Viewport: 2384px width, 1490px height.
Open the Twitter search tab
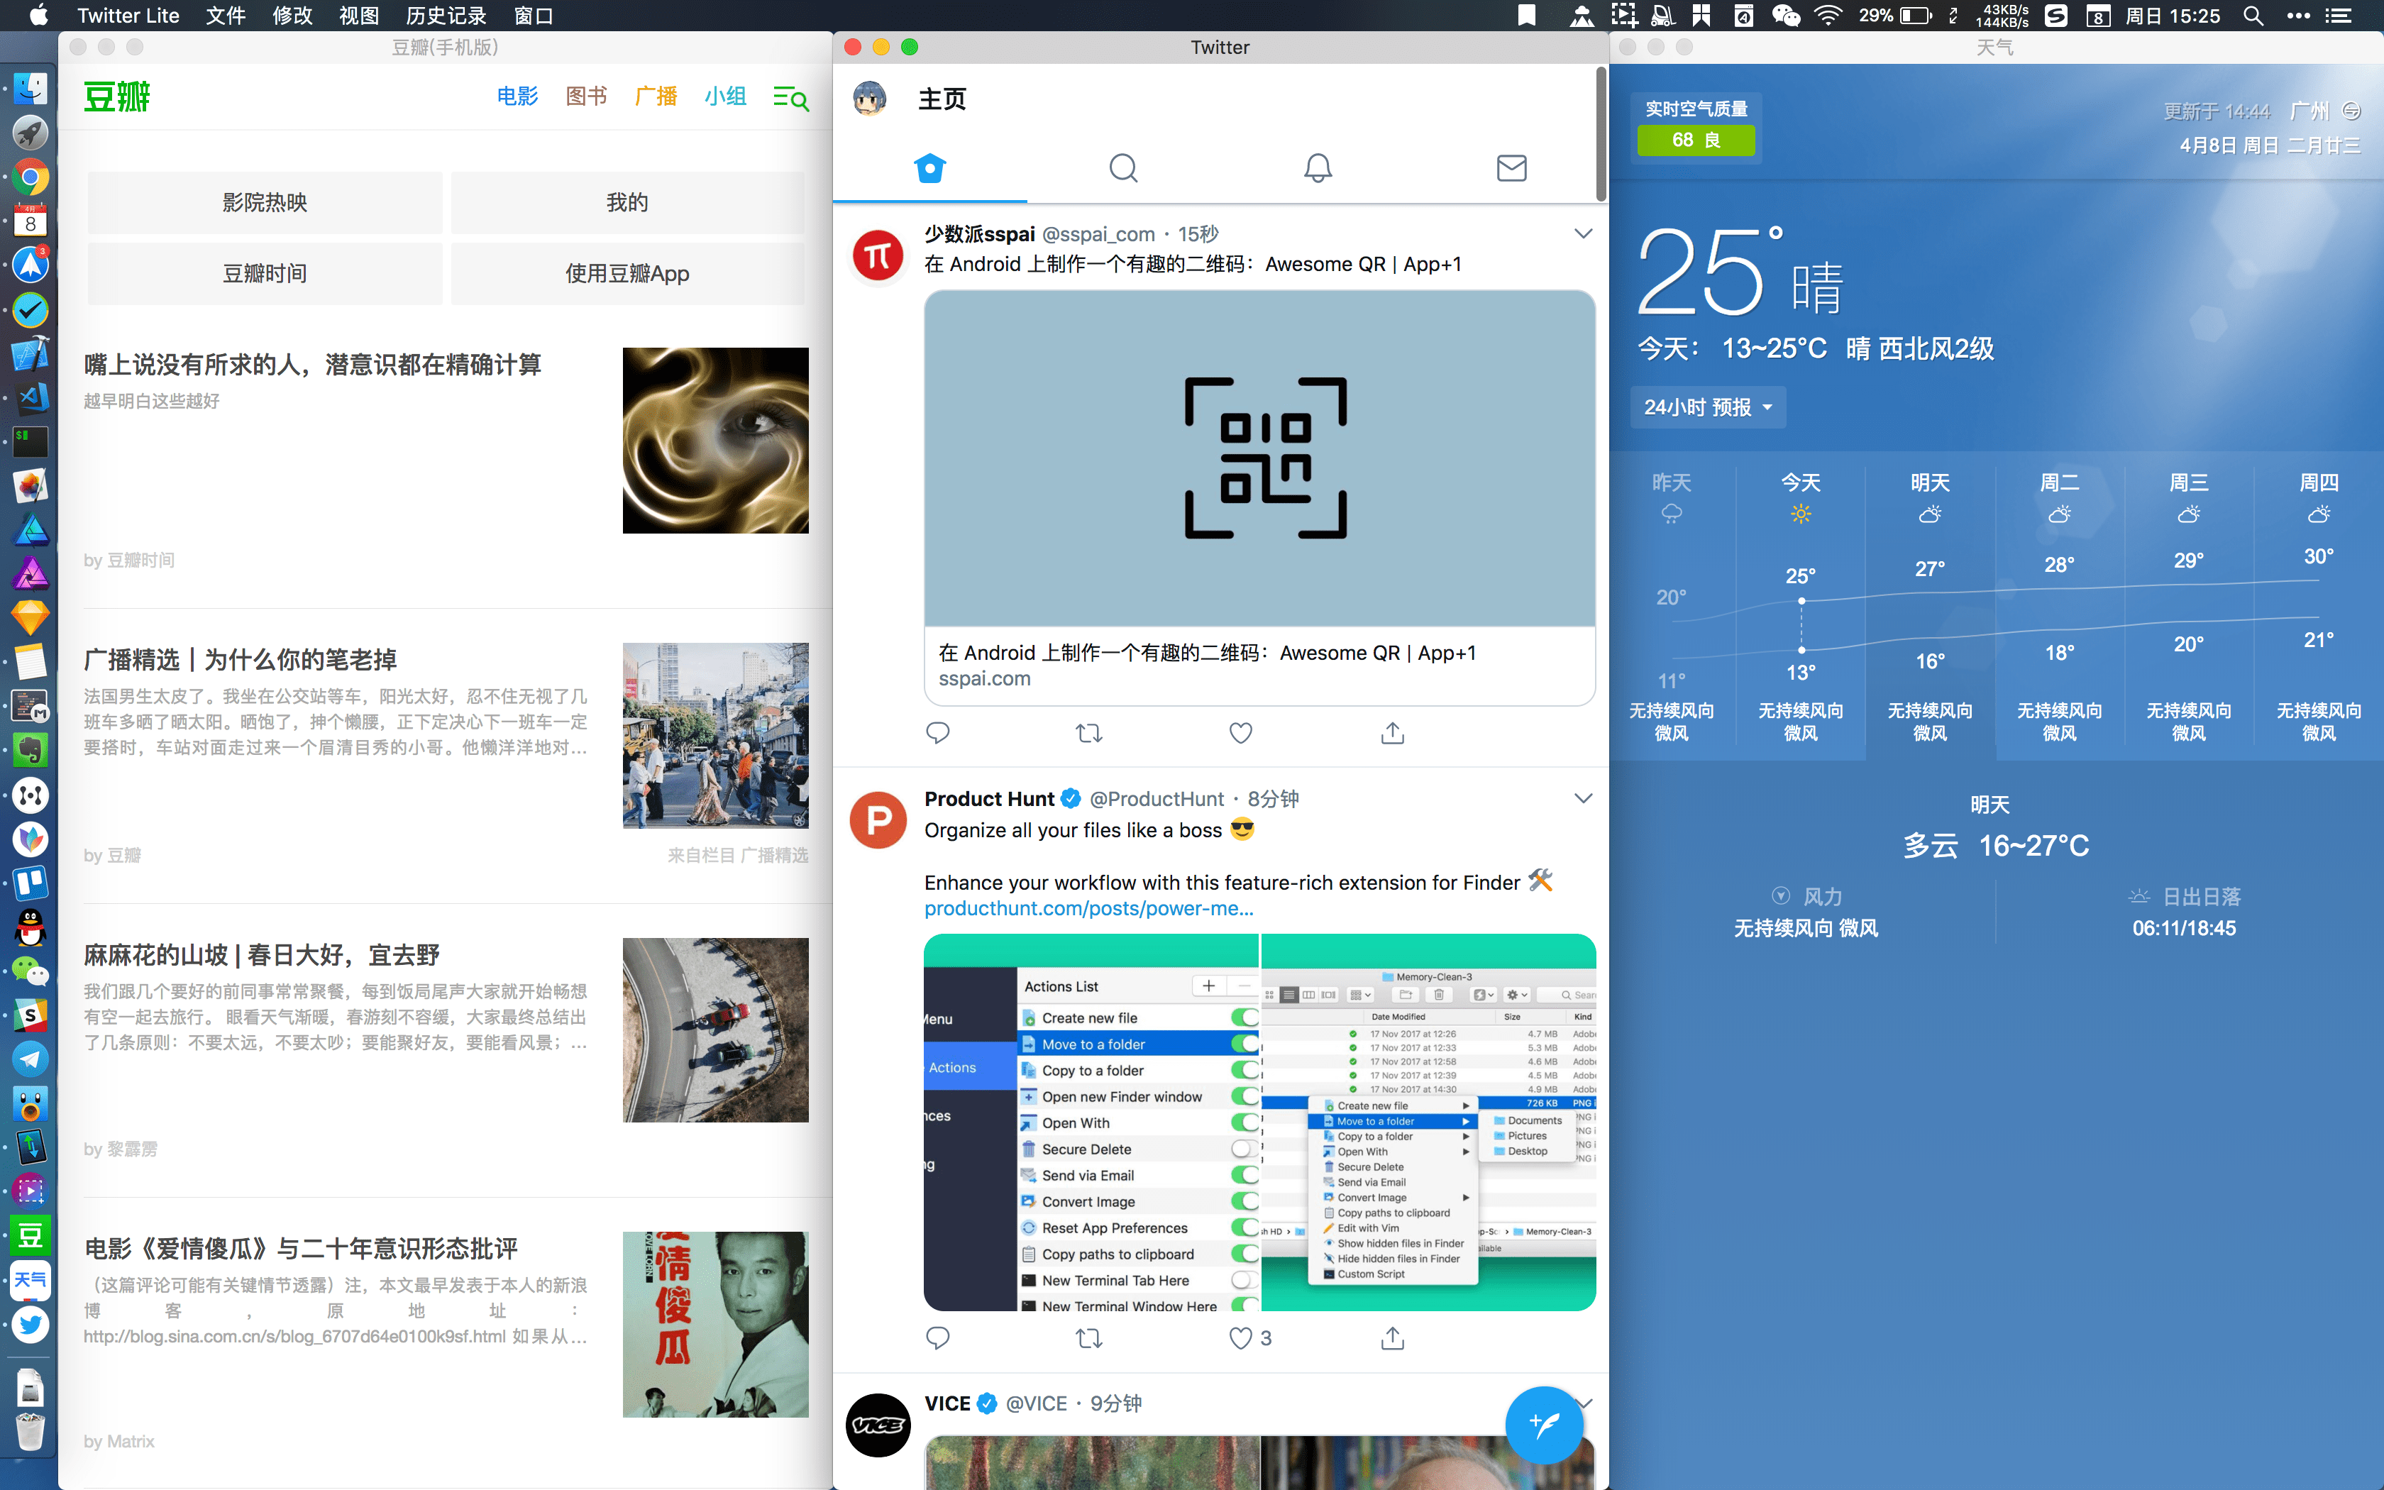pyautogui.click(x=1123, y=167)
